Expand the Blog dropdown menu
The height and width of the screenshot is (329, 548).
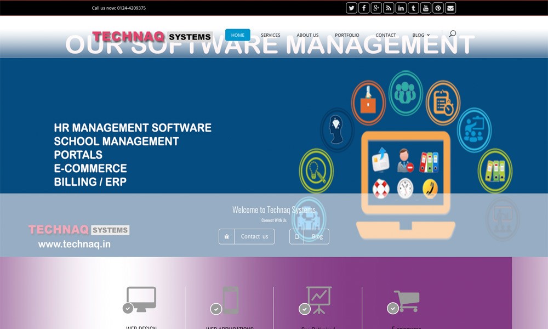point(421,35)
